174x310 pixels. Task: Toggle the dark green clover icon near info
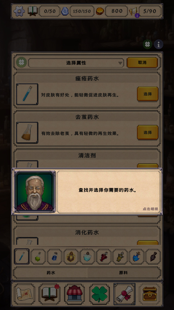tap(148, 44)
